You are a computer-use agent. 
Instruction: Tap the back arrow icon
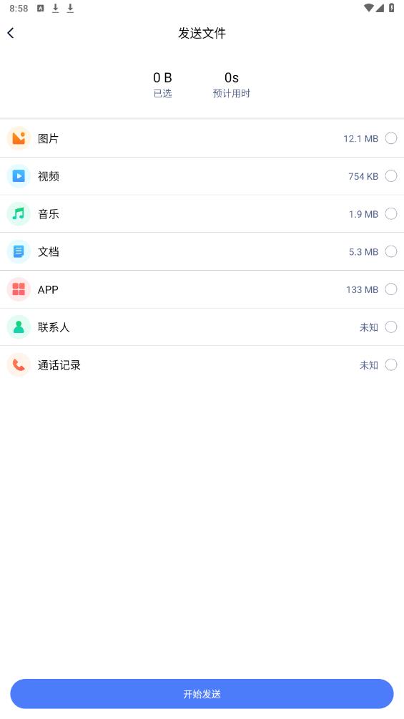[x=11, y=33]
